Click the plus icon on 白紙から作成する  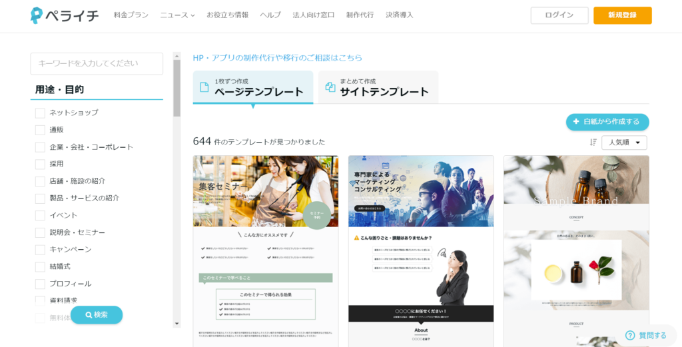click(x=576, y=122)
